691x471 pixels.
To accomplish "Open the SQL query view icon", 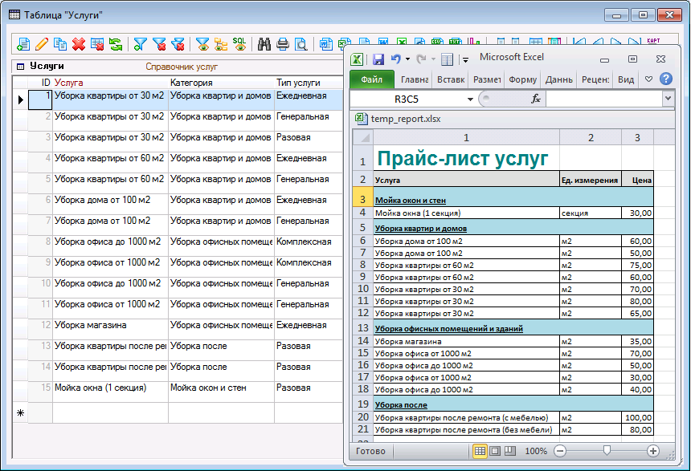I will coord(239,44).
